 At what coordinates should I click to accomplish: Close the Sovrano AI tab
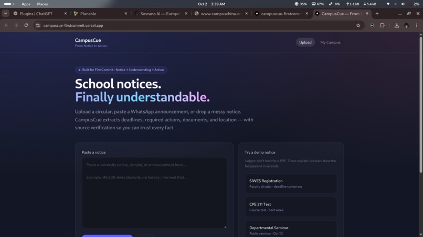(186, 14)
